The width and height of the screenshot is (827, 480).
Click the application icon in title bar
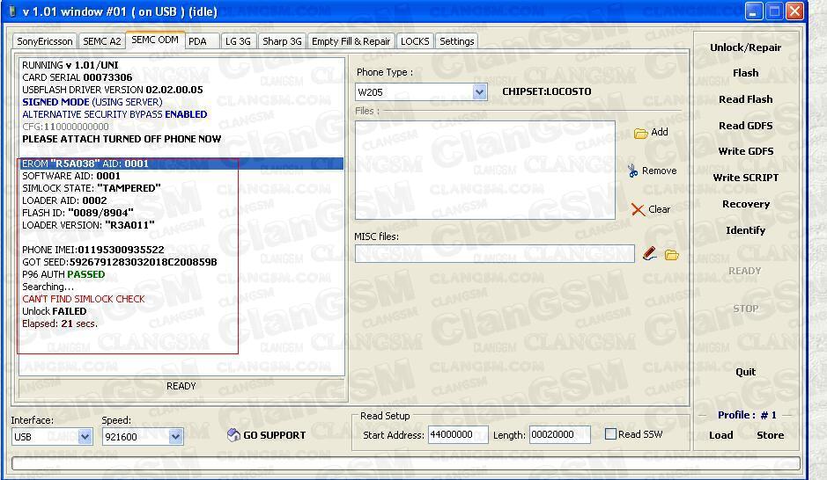[11, 11]
